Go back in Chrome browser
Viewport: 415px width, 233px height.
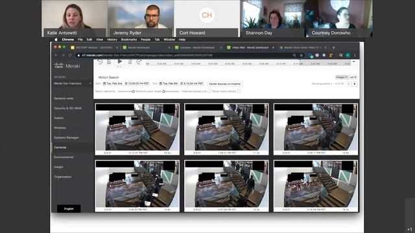click(56, 55)
